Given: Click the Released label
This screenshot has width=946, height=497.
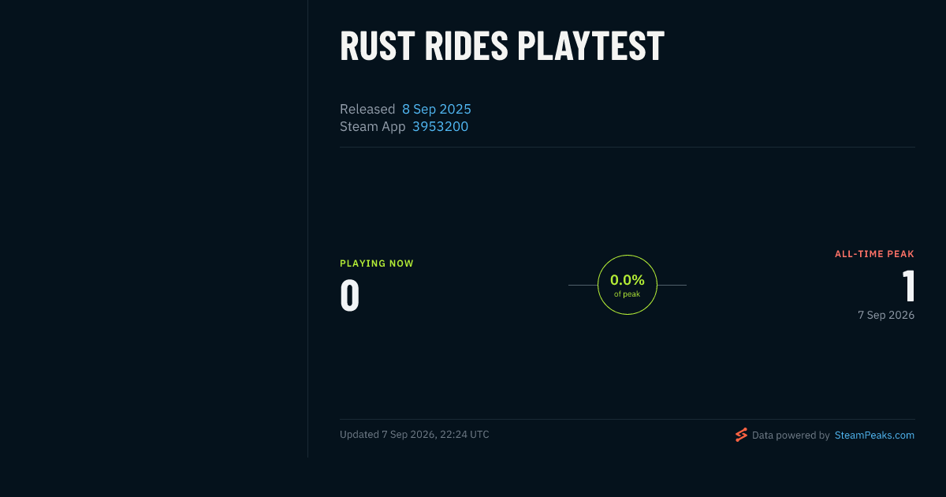Looking at the screenshot, I should click(367, 110).
